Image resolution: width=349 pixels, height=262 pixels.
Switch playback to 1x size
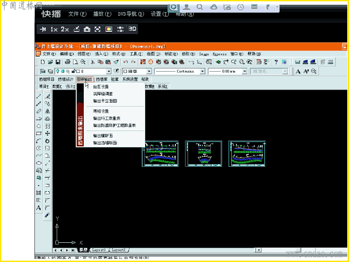point(54,29)
